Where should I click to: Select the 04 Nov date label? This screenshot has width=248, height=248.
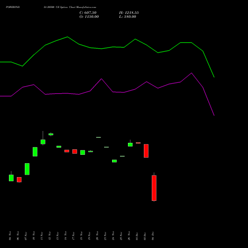[10, 236]
